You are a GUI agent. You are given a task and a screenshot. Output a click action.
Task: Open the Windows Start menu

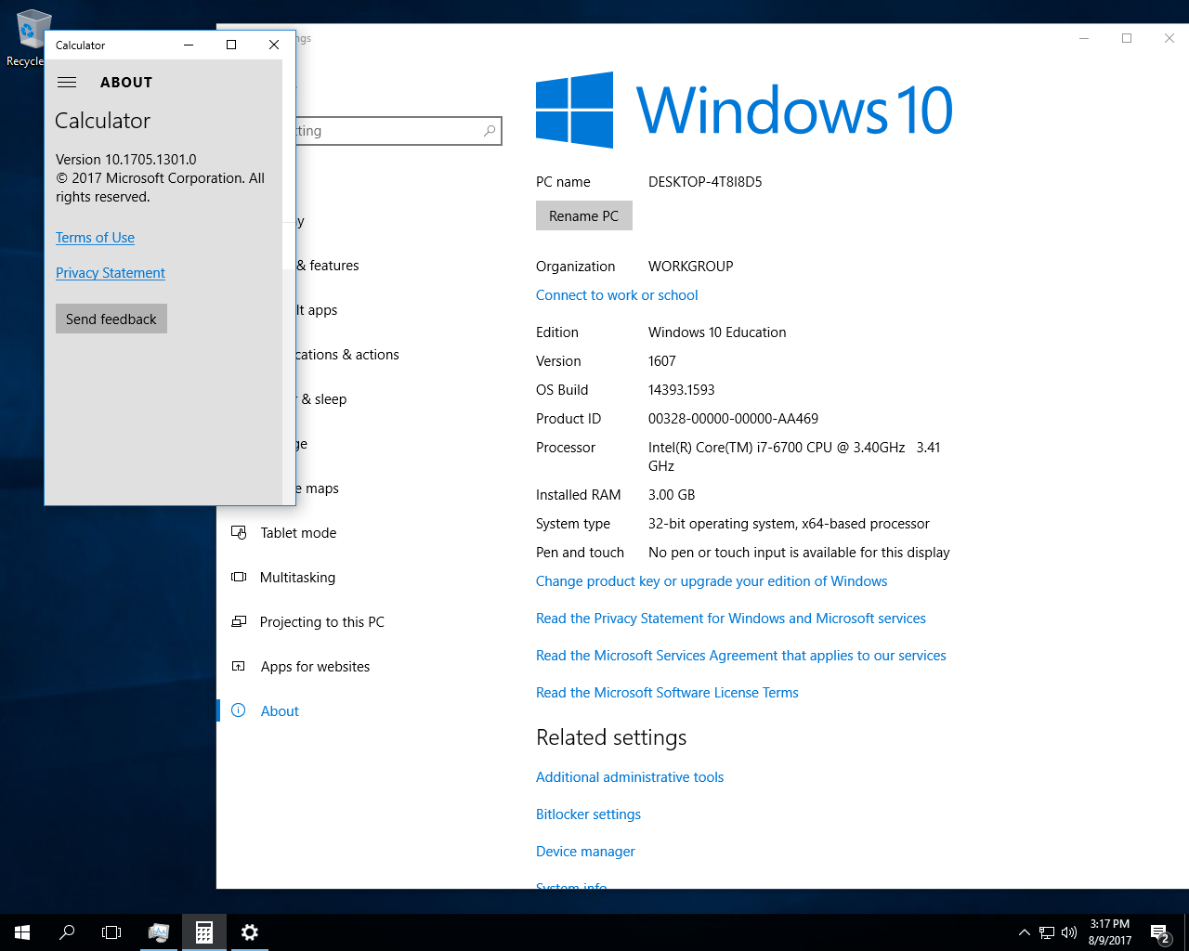[22, 932]
